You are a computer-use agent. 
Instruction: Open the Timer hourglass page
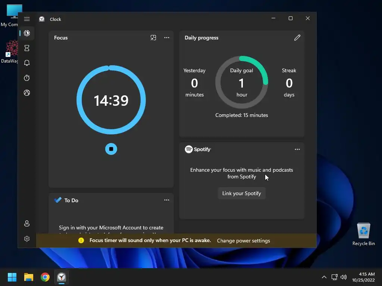27,48
